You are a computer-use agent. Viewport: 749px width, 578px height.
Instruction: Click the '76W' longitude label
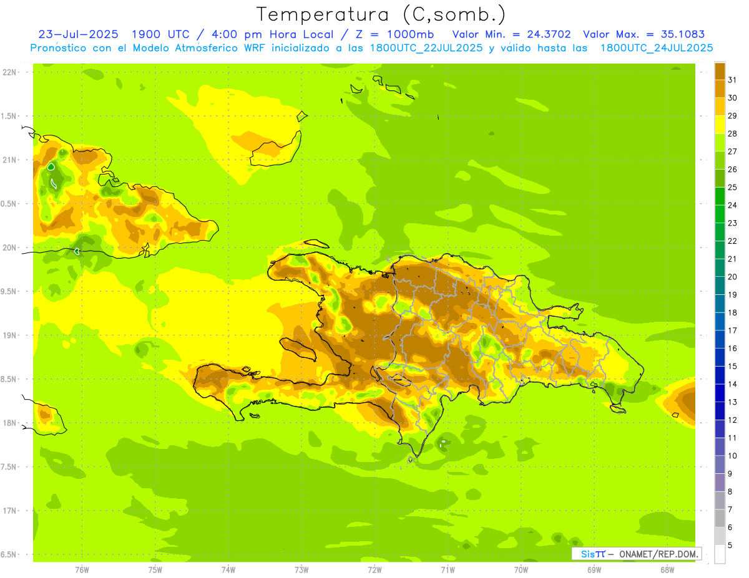(82, 569)
